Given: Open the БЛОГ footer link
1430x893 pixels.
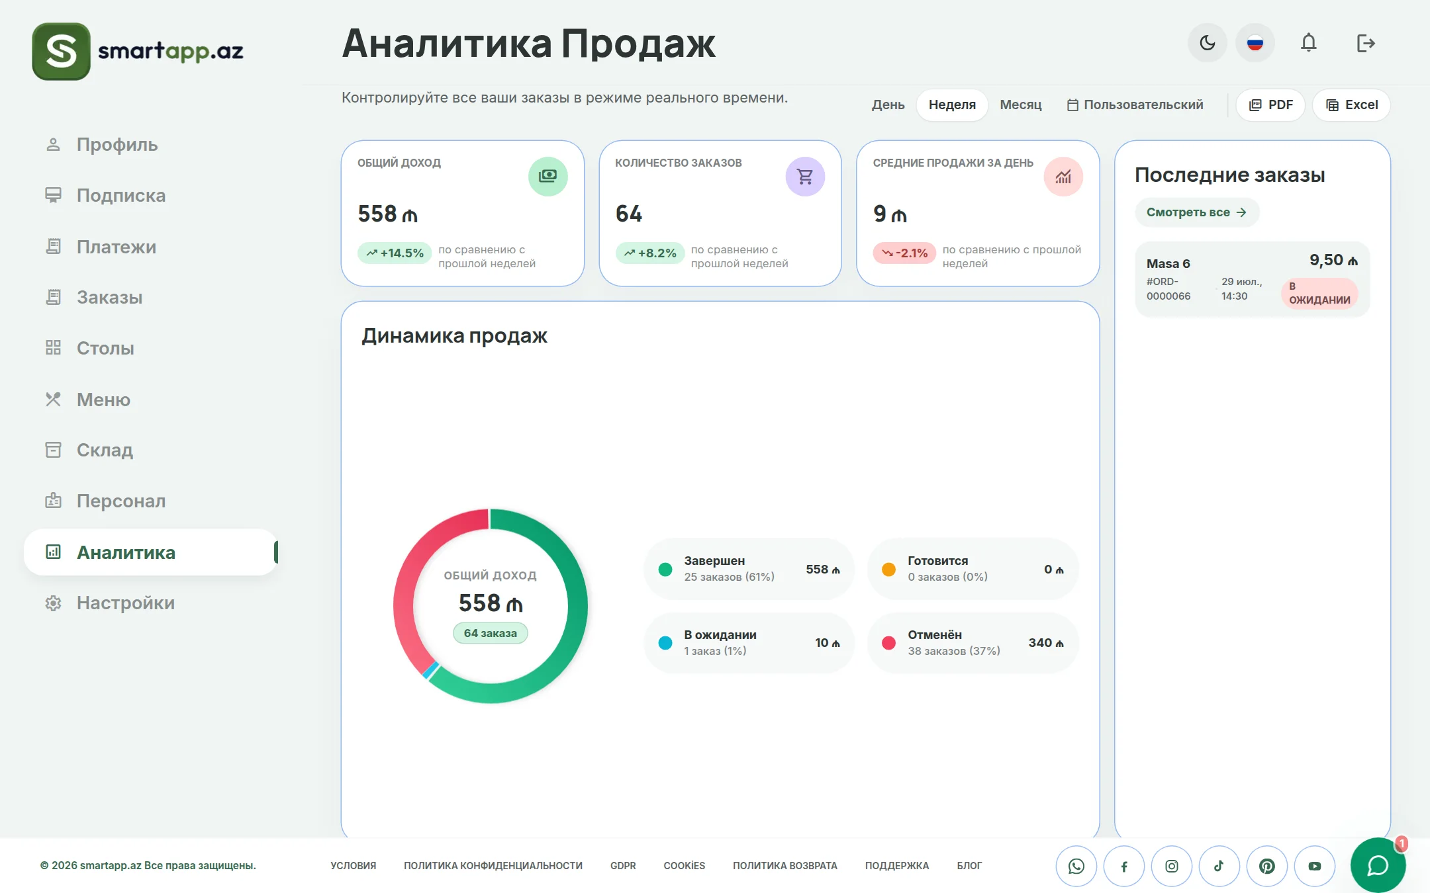Looking at the screenshot, I should click(969, 865).
